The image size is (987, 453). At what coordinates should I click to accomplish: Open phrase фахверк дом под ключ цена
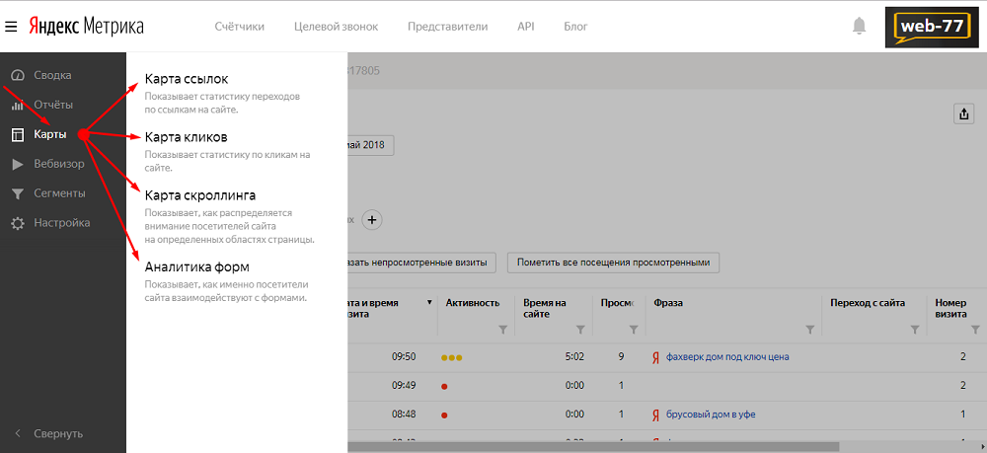(727, 356)
